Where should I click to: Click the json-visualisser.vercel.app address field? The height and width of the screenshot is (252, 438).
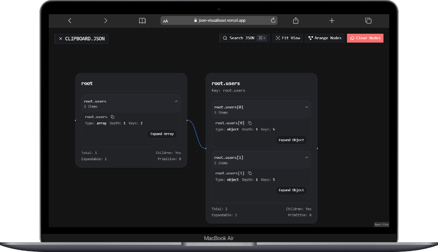(219, 20)
